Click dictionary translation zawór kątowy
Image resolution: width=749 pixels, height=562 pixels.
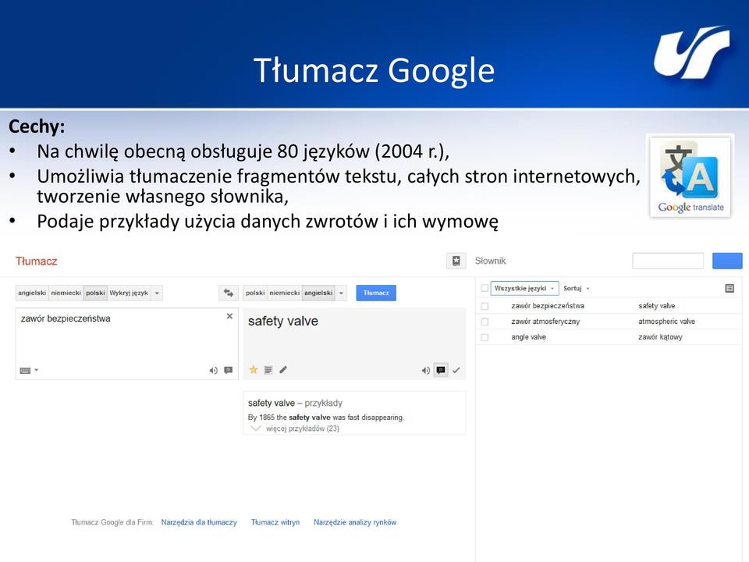660,337
